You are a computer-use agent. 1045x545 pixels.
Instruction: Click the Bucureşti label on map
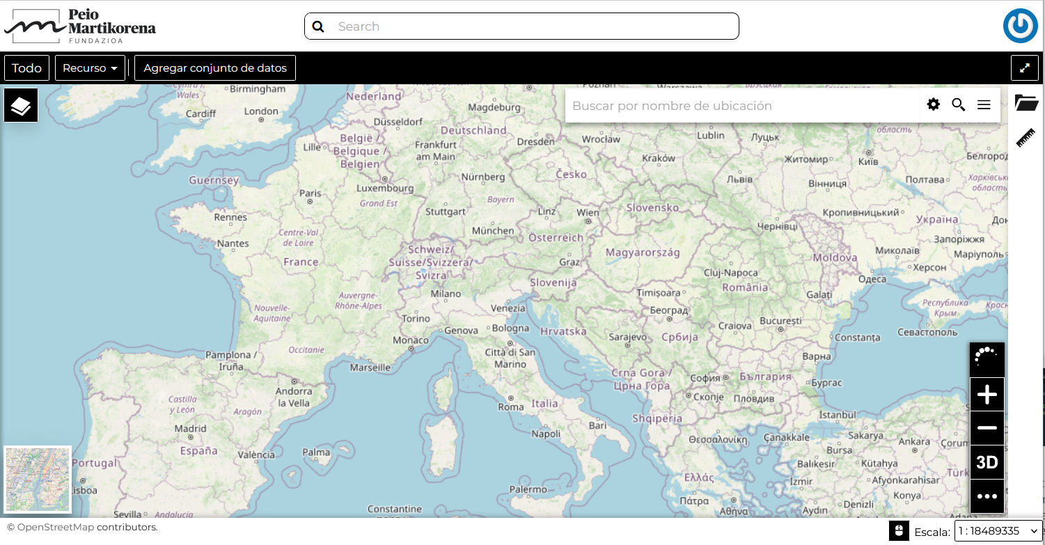780,321
